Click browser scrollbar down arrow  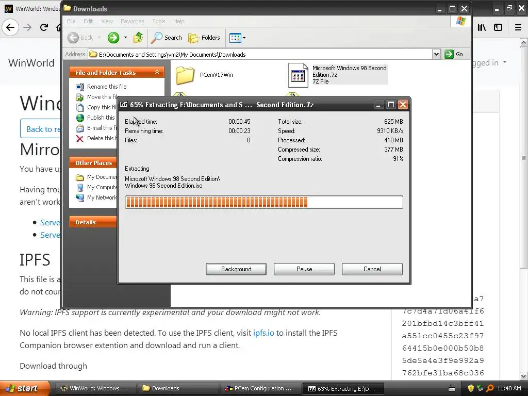tap(524, 376)
